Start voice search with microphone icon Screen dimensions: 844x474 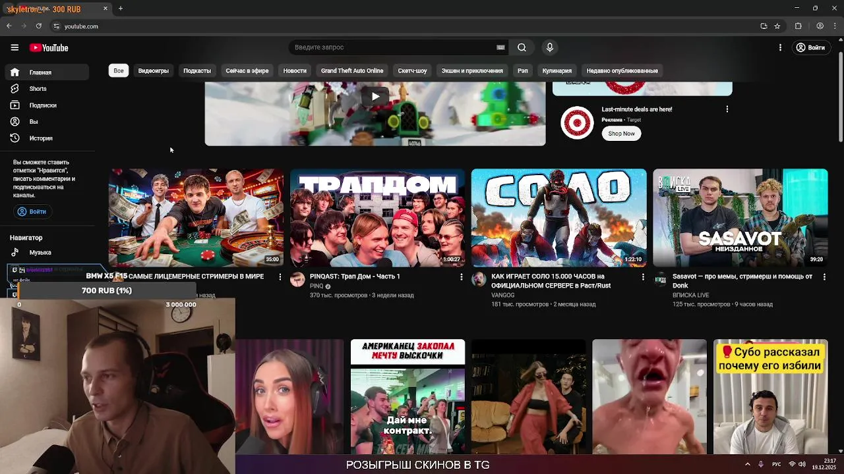pyautogui.click(x=549, y=47)
